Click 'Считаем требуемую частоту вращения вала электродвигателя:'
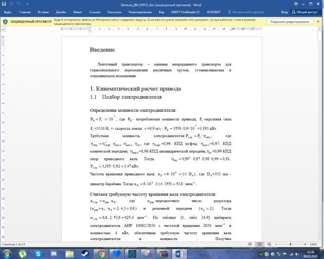Screen dimensions: 324x259 click(153, 194)
